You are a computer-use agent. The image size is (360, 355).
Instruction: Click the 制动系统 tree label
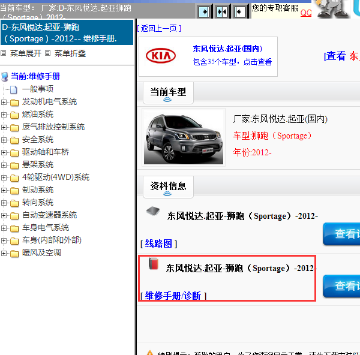point(38,189)
